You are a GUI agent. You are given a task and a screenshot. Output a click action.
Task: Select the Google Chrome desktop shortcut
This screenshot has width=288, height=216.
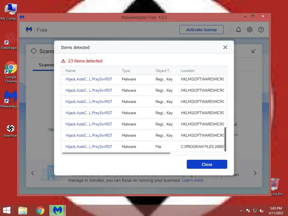coord(11,72)
